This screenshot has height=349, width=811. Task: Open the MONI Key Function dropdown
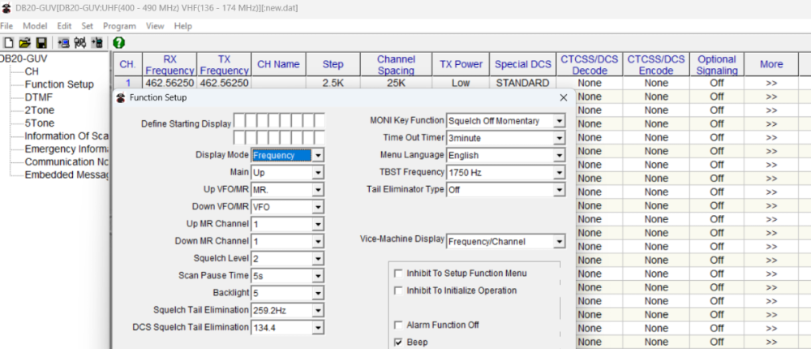(559, 121)
